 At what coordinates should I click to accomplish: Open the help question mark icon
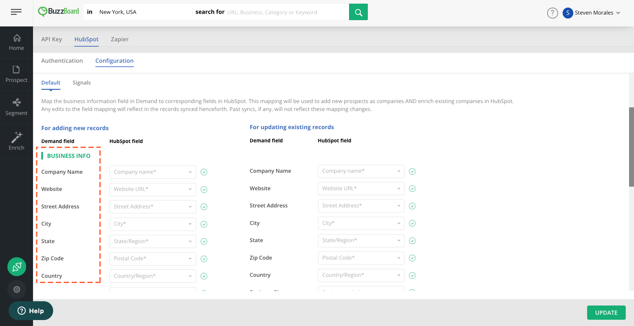(552, 13)
